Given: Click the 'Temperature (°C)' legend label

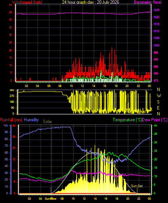Looking at the screenshot, I should 127,120.
